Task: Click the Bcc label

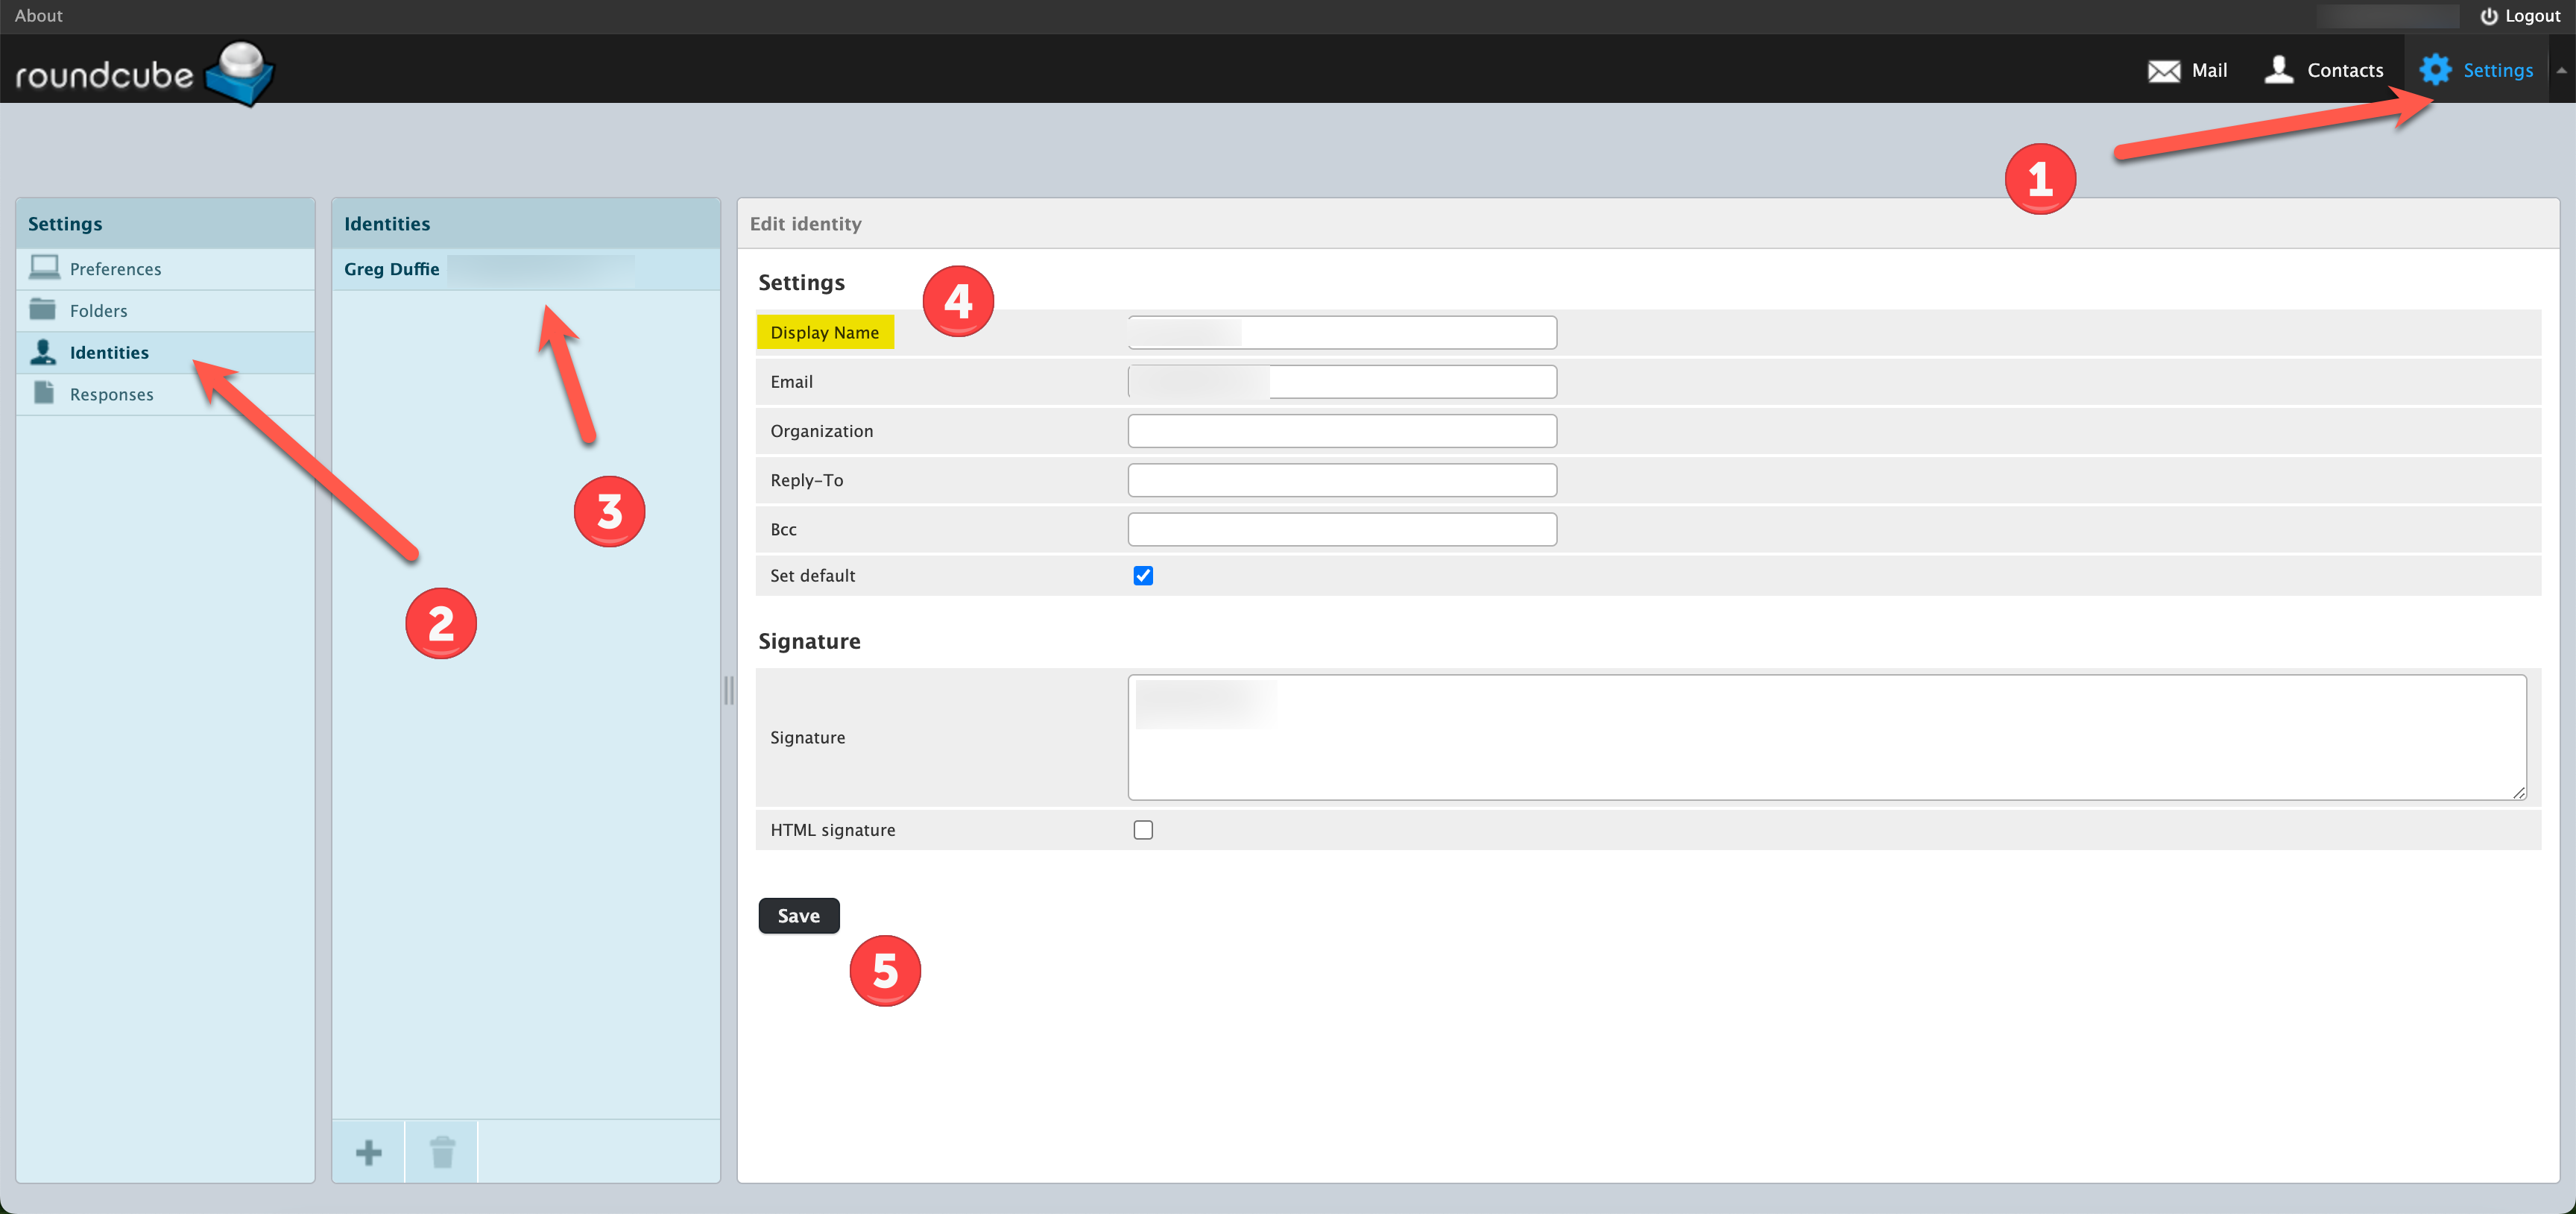Action: pos(783,529)
